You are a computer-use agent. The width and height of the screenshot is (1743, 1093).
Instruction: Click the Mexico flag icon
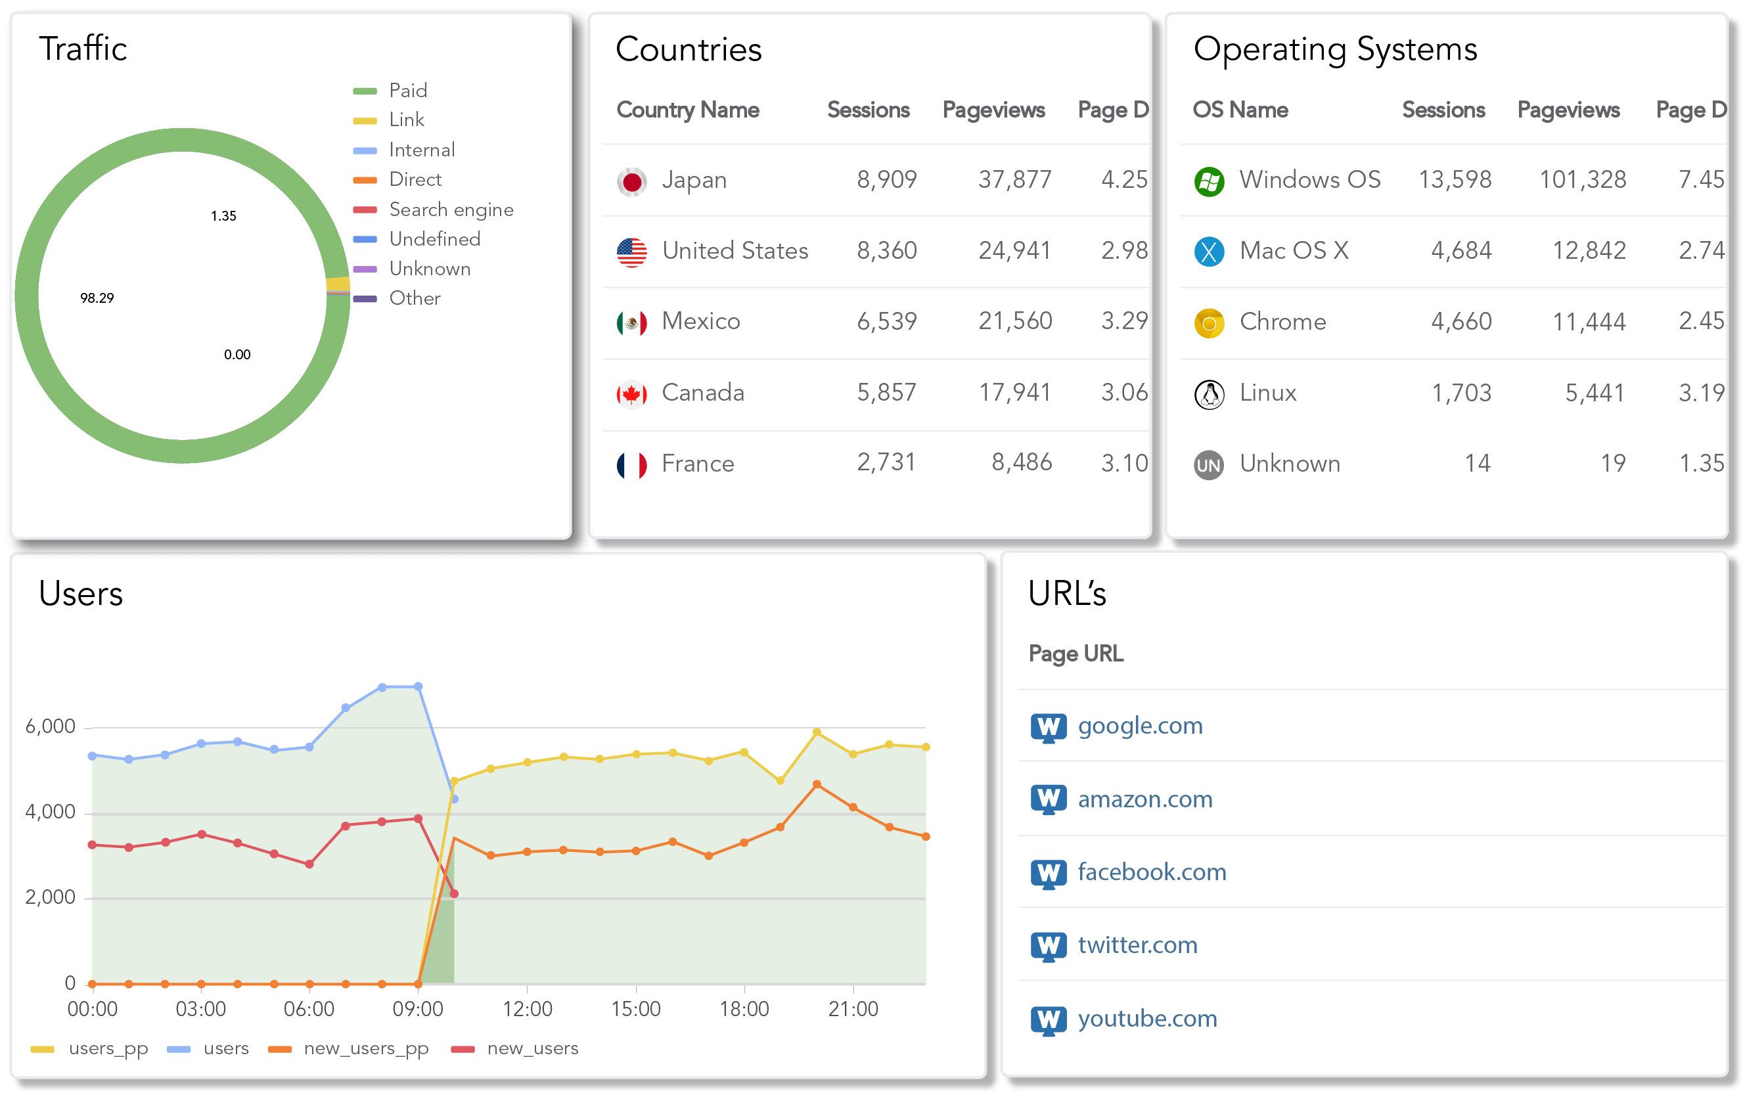point(631,323)
